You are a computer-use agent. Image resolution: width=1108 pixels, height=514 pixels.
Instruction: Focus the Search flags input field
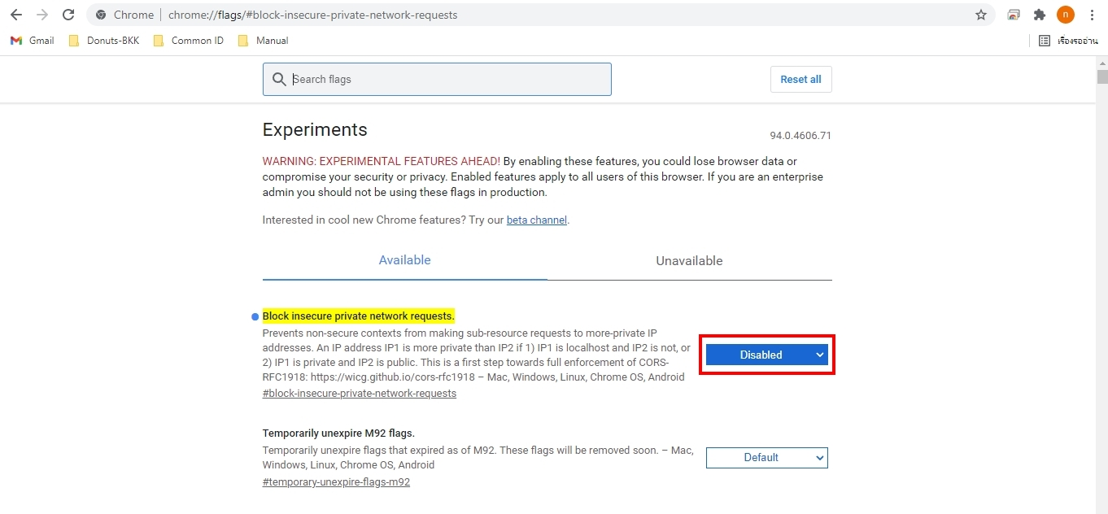point(447,80)
